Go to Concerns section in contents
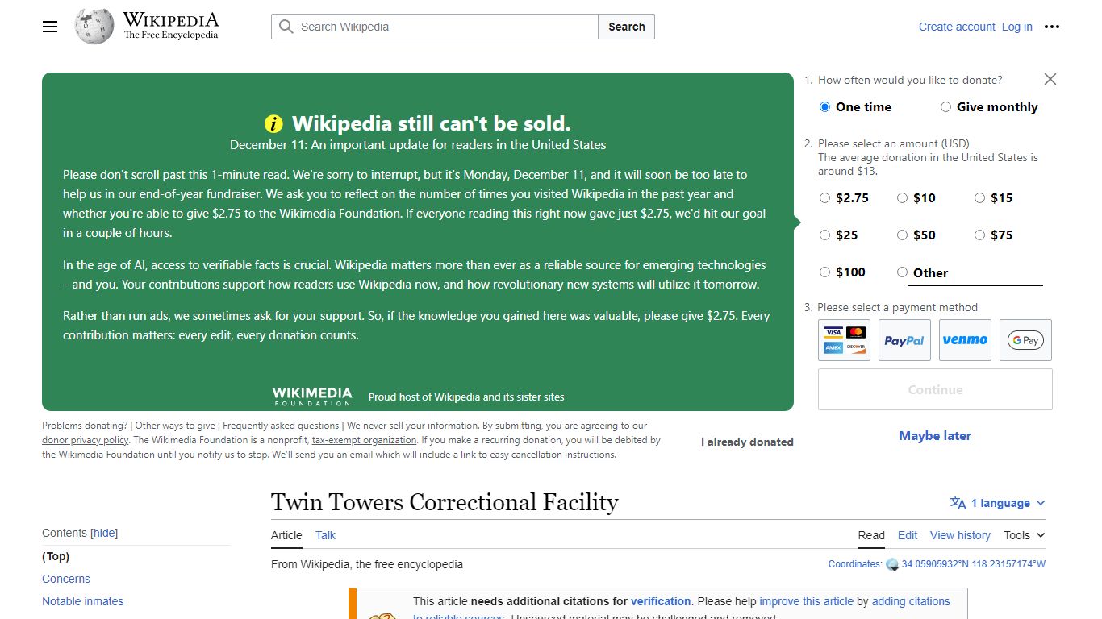 click(66, 579)
